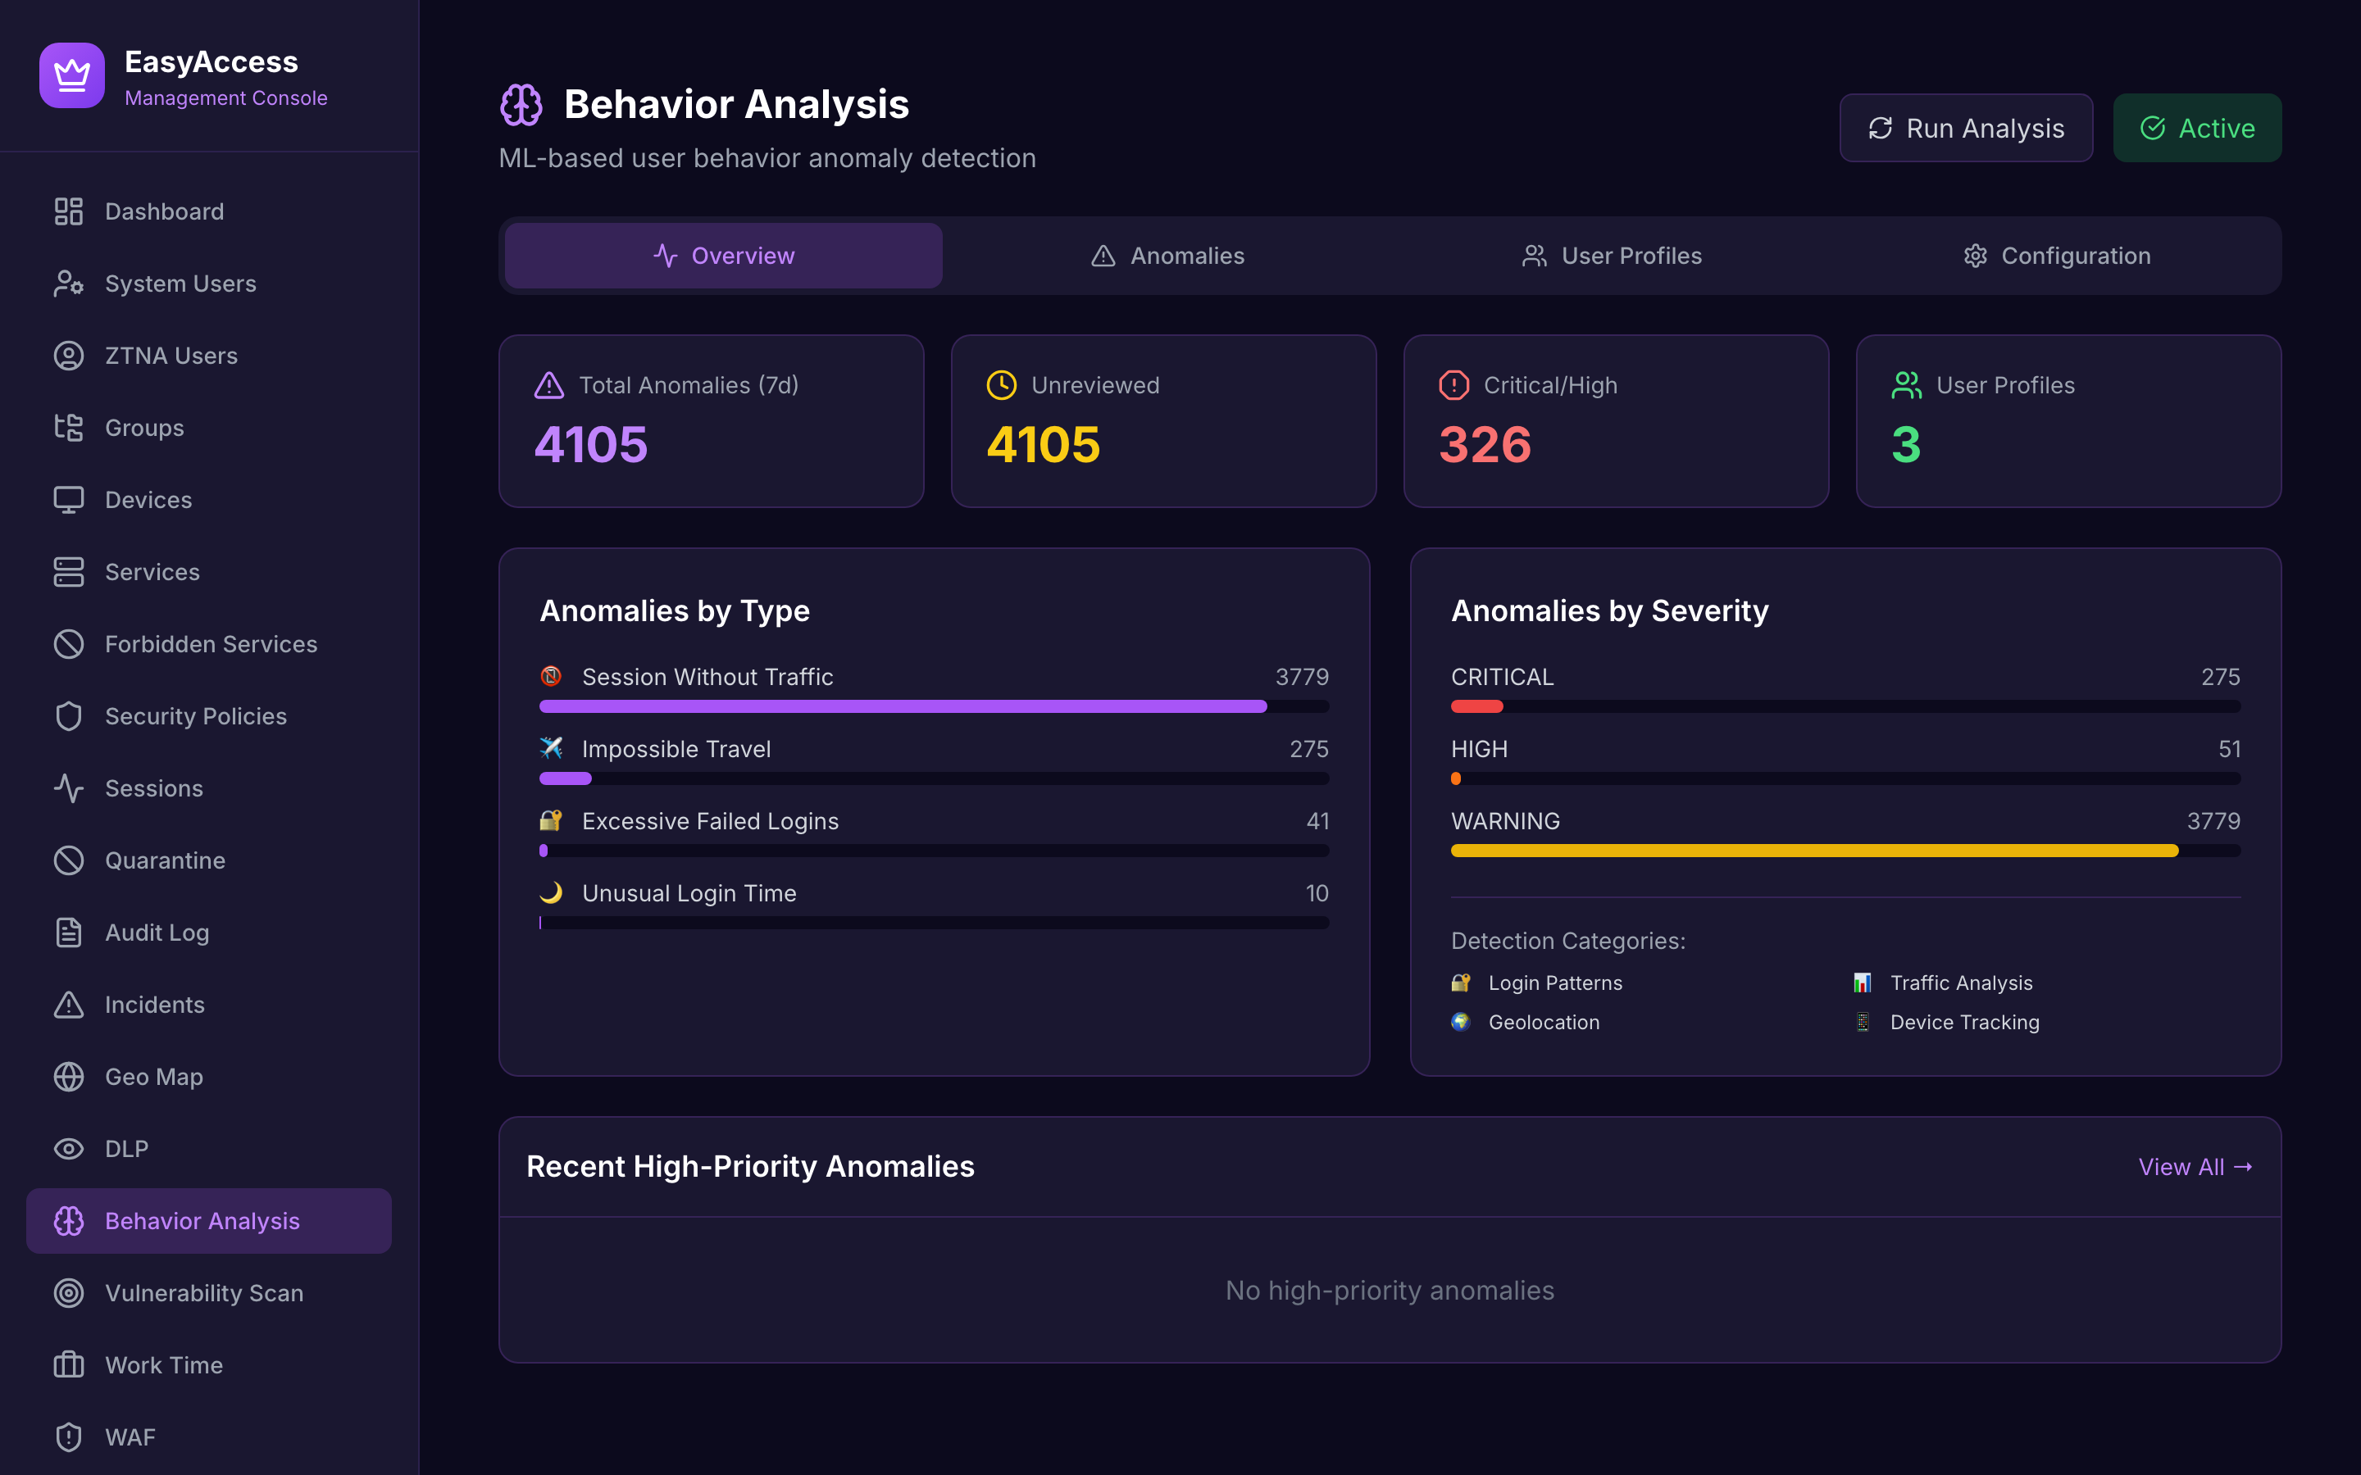Viewport: 2361px width, 1475px height.
Task: Open the Geo Map view
Action: click(x=153, y=1076)
